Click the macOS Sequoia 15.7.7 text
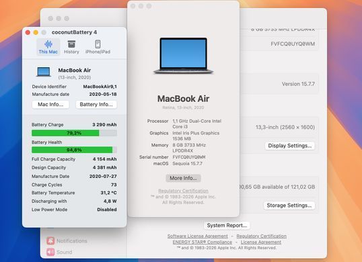The image size is (362, 262). coord(187,164)
